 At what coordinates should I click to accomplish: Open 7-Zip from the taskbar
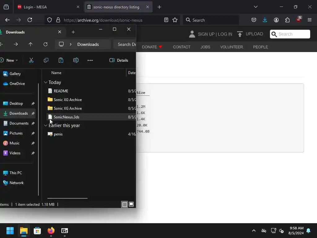point(64,231)
